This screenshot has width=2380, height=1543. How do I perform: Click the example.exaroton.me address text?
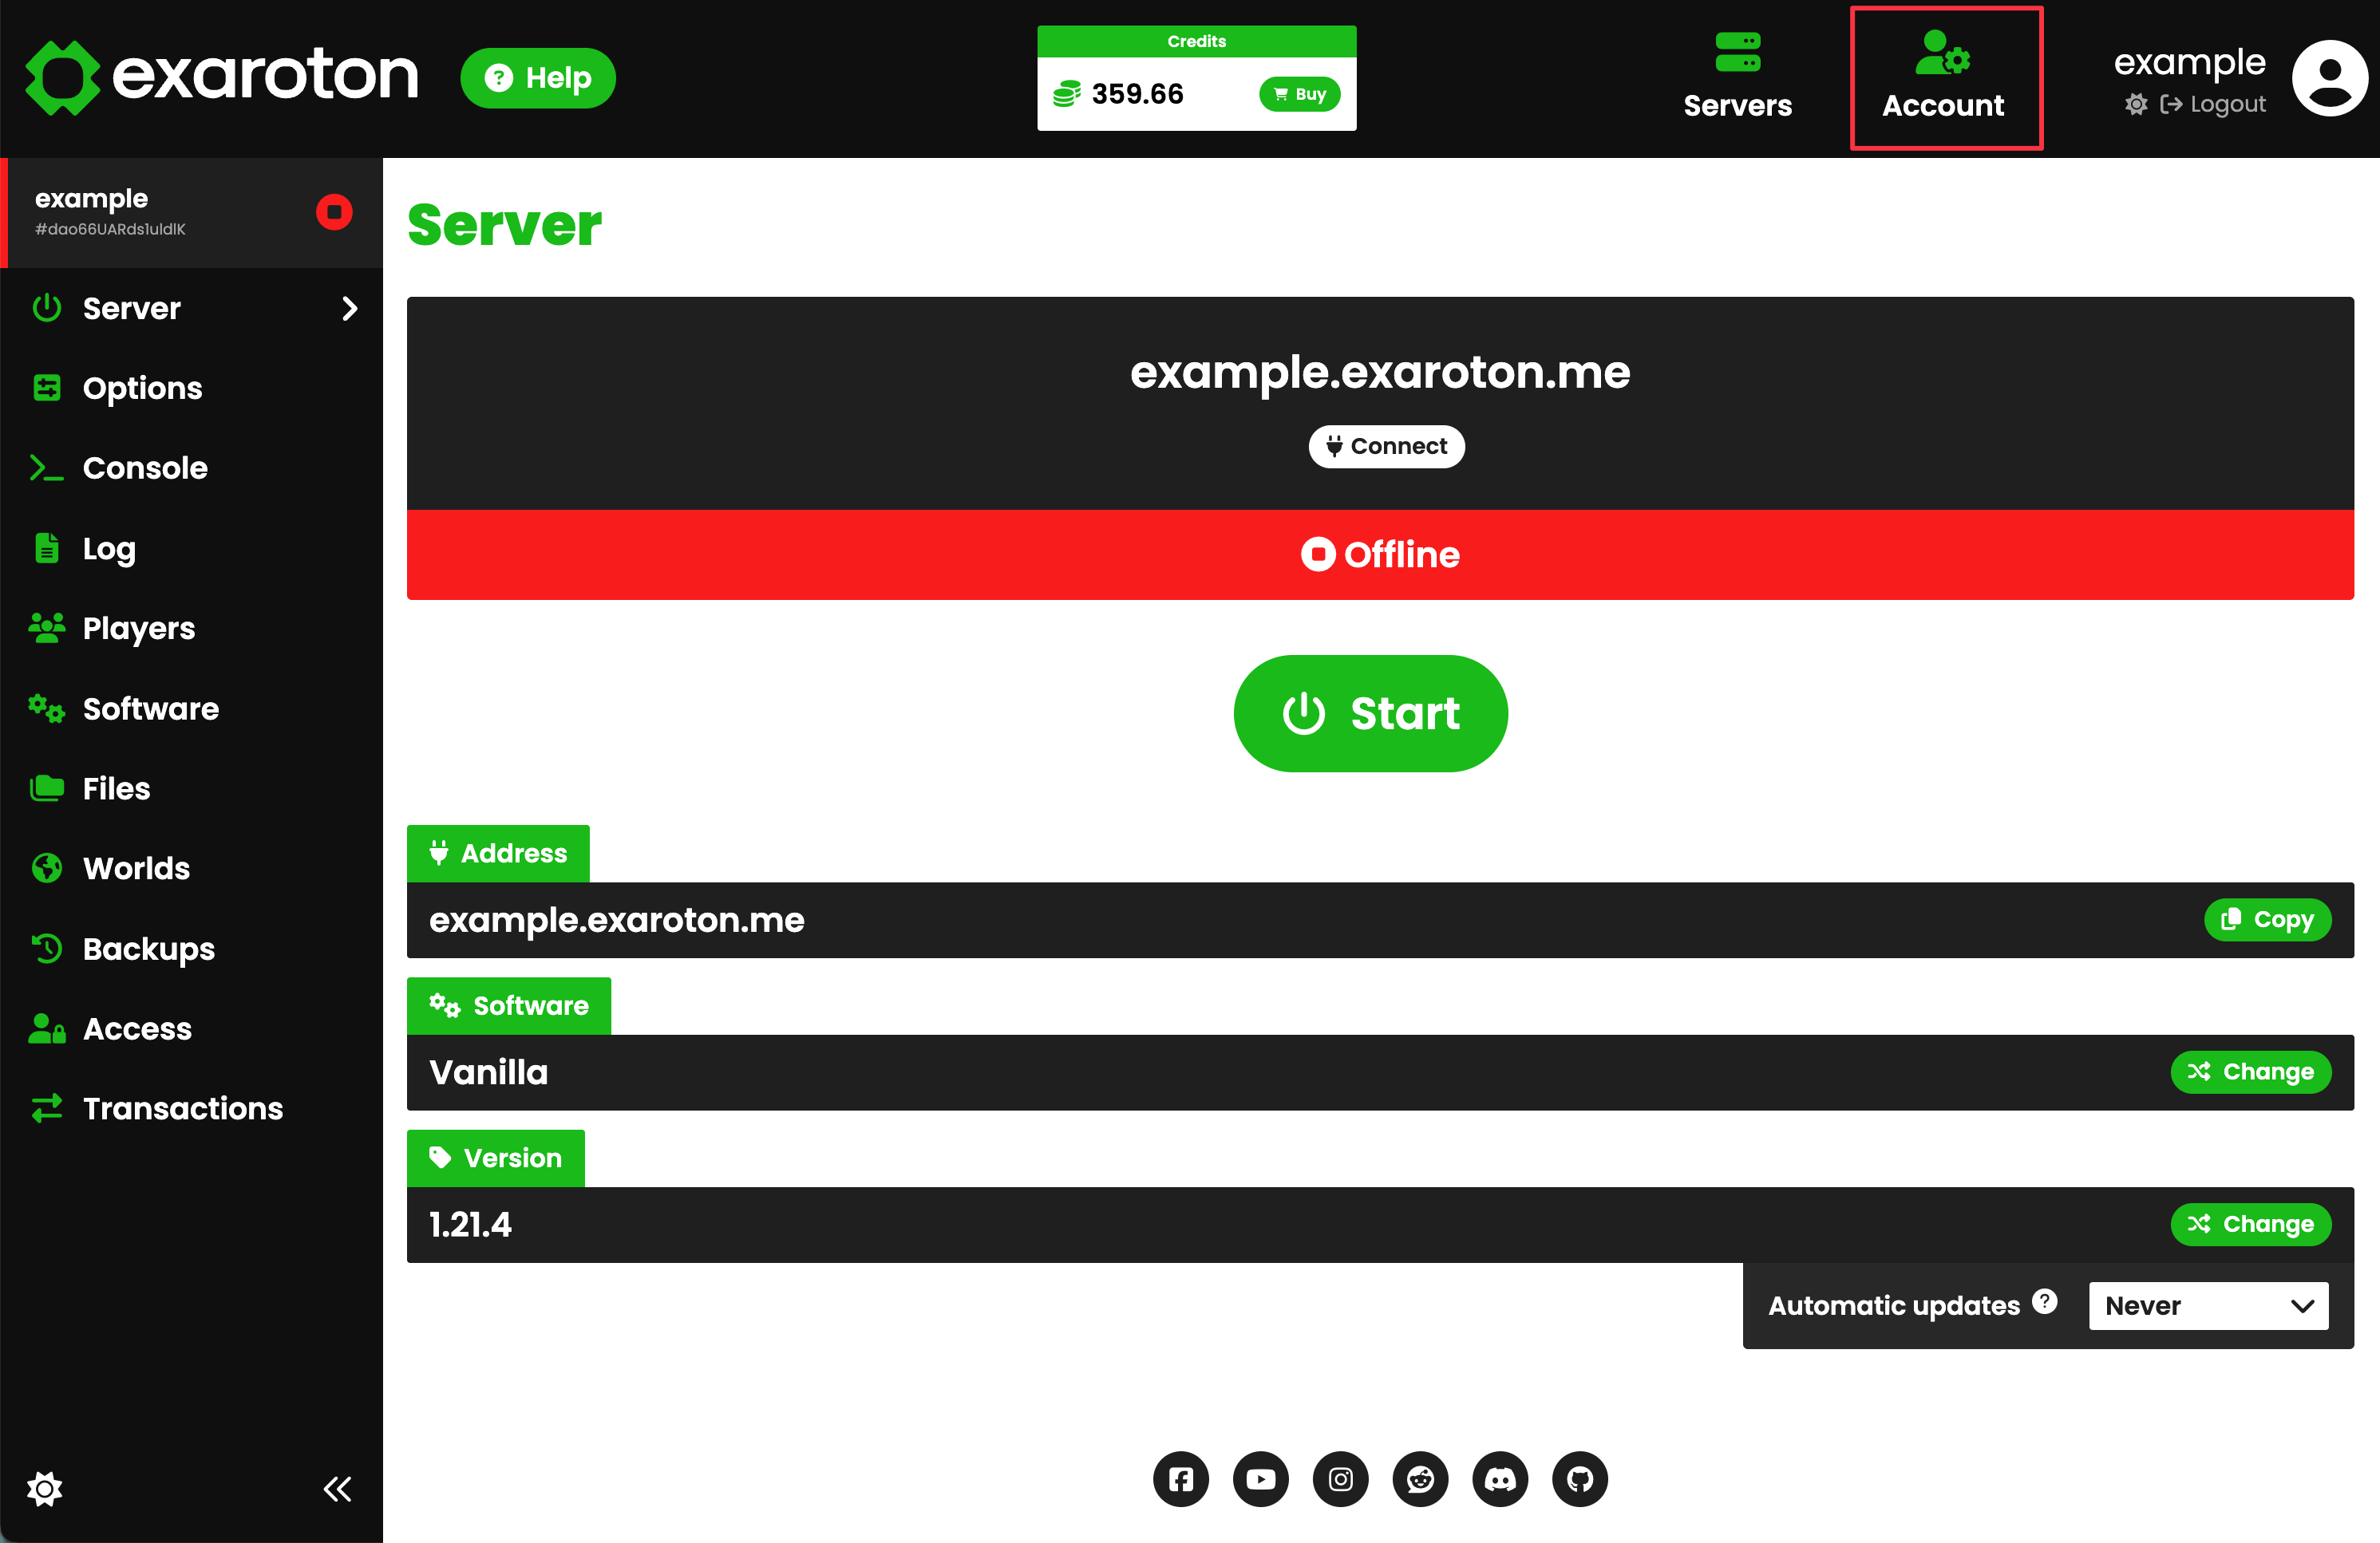[617, 919]
